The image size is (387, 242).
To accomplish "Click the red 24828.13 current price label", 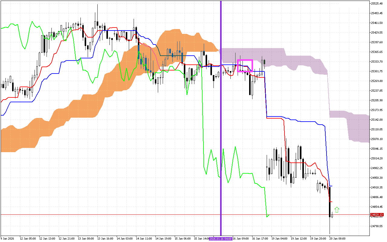I will coord(376,214).
